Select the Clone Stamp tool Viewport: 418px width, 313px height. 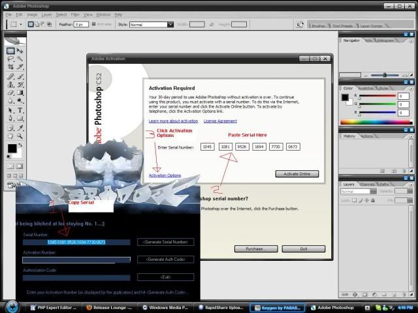click(10, 85)
